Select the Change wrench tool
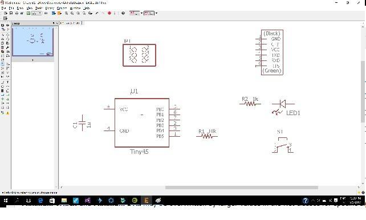366x220 pixels. tap(8, 47)
